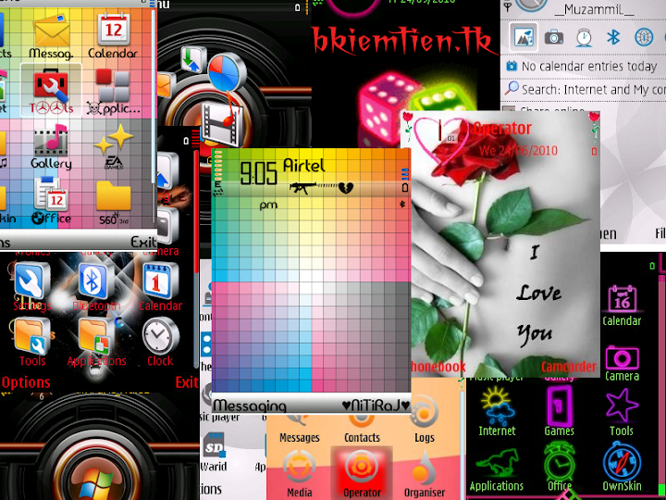Image resolution: width=666 pixels, height=500 pixels.
Task: Open the green neon alarm Office icon
Action: click(560, 462)
